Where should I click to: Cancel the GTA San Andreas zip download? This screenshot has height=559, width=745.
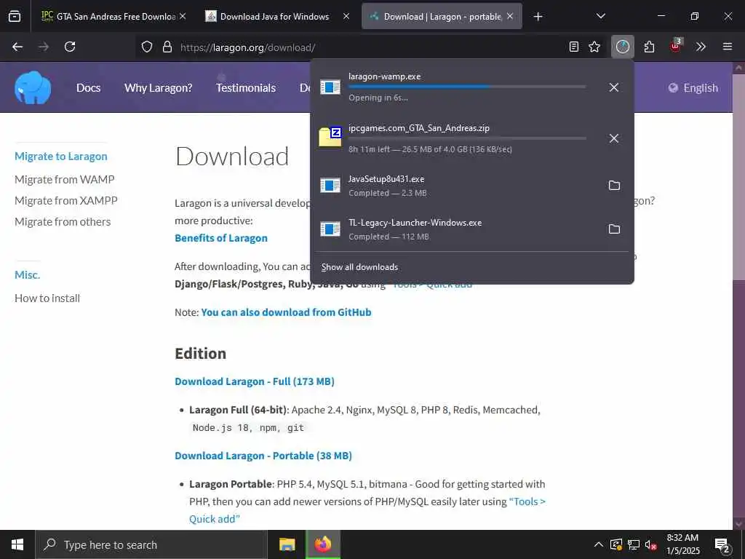coord(614,138)
